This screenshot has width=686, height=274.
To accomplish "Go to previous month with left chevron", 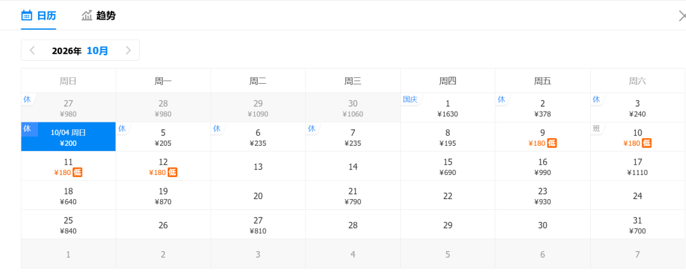I will pyautogui.click(x=32, y=50).
